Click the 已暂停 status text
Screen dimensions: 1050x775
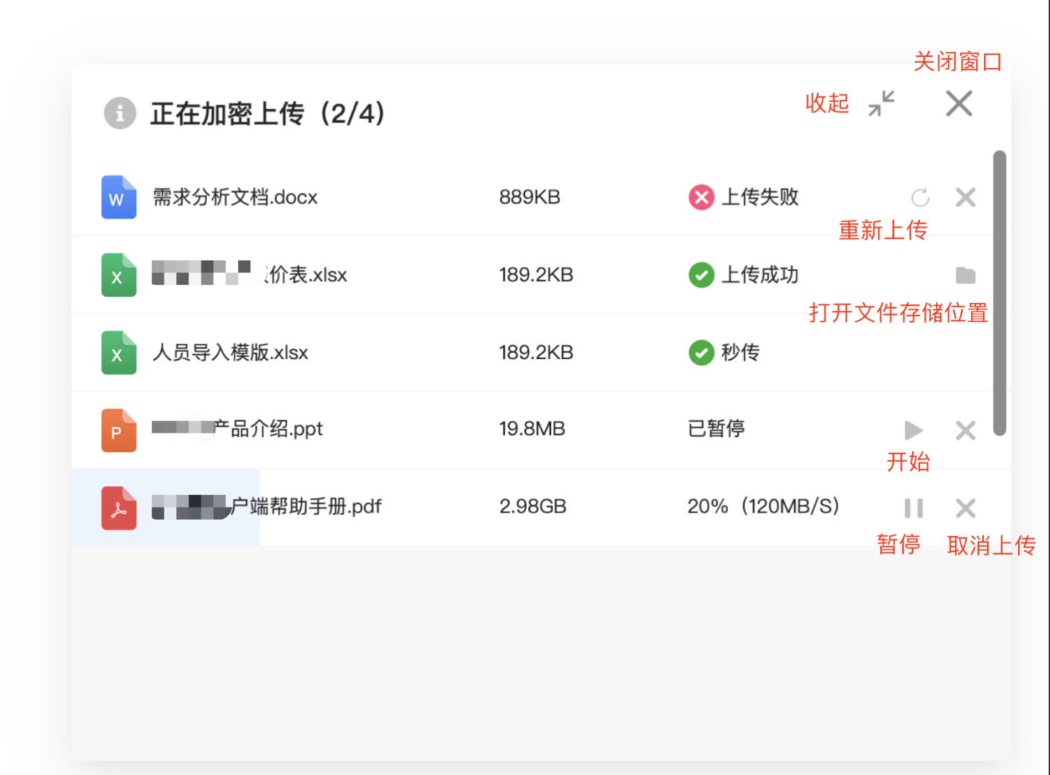[x=716, y=428]
